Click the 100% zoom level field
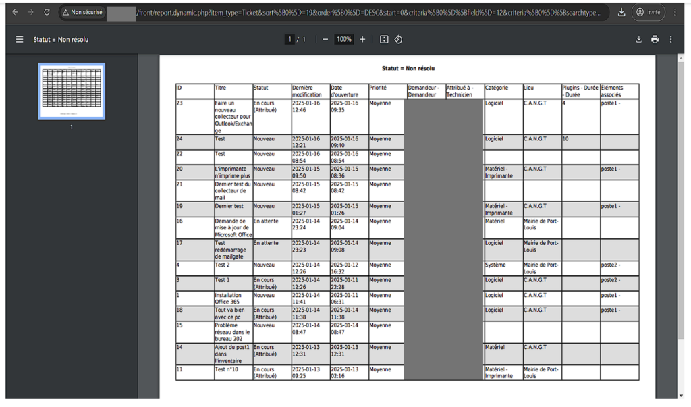Image resolution: width=691 pixels, height=407 pixels. point(344,40)
